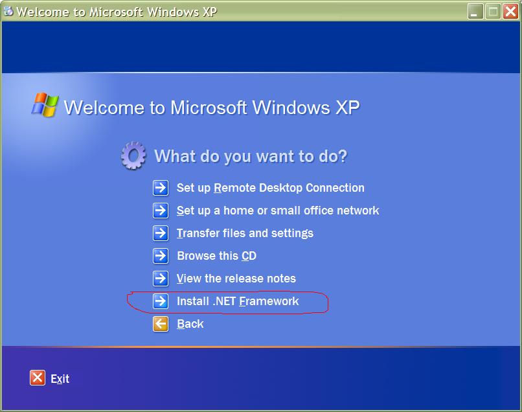Open Browse this CD option
Image resolution: width=522 pixels, height=412 pixels.
click(217, 256)
